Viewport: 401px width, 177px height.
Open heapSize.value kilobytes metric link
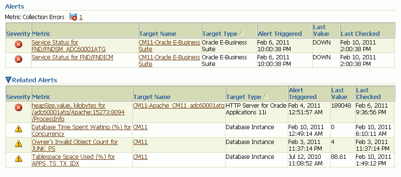click(x=78, y=112)
